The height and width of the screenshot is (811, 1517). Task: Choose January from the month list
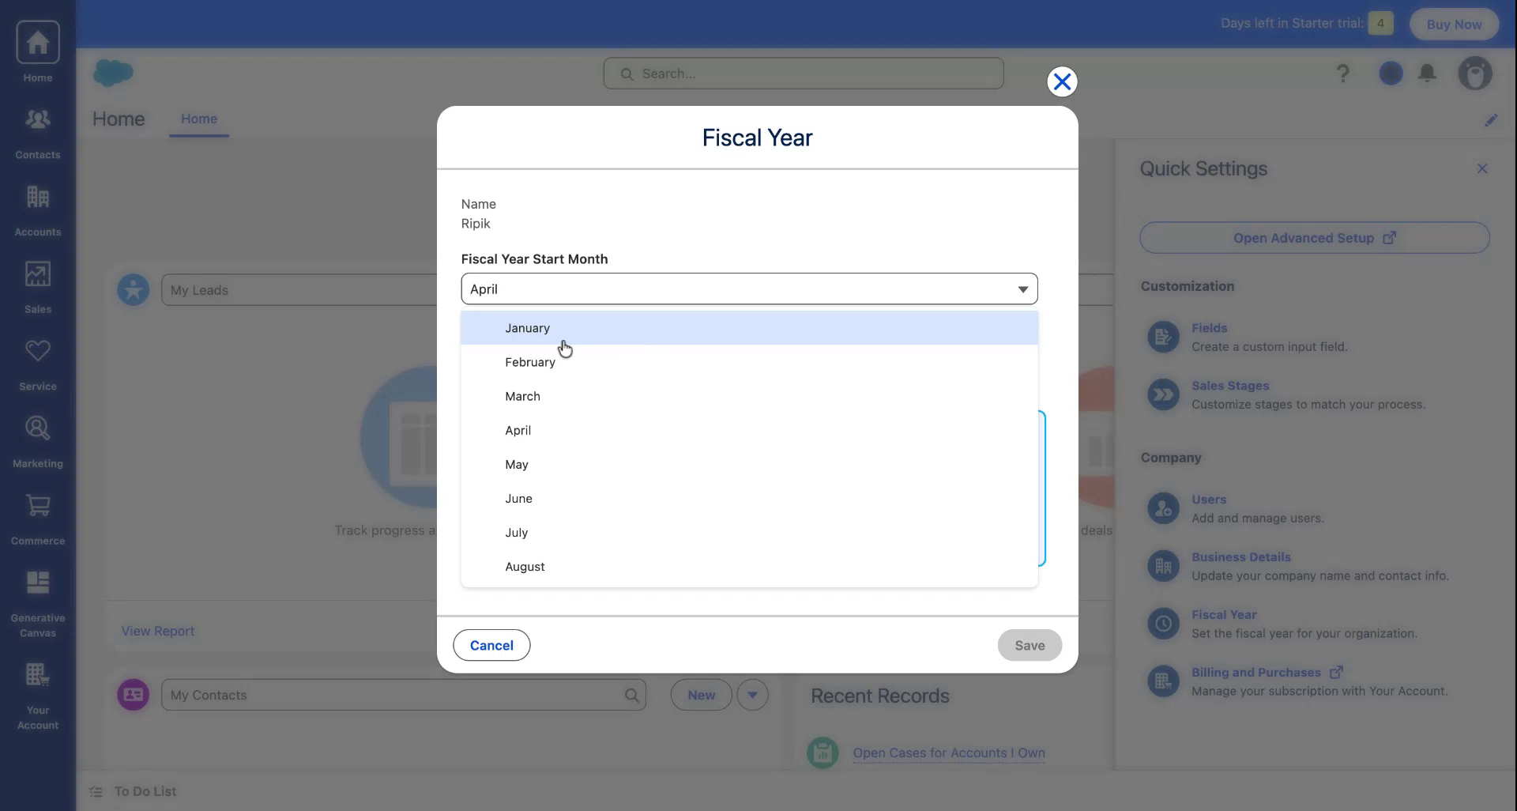[527, 327]
